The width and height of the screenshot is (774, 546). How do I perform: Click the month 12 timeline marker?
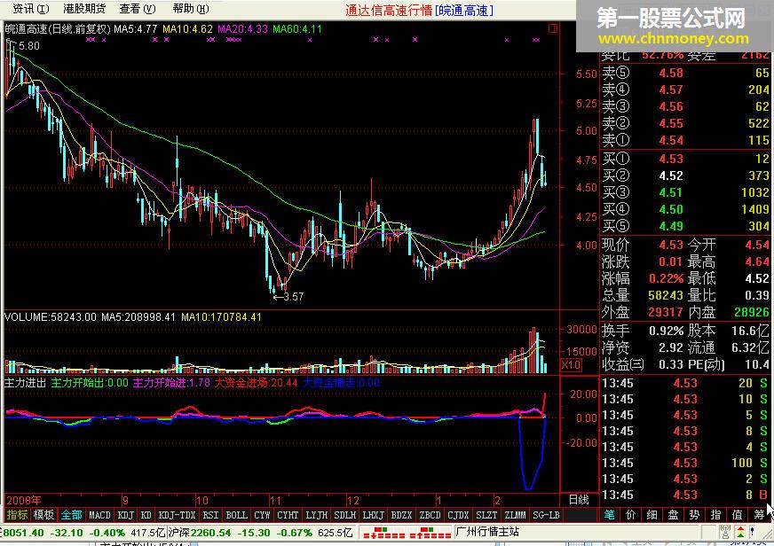(353, 501)
